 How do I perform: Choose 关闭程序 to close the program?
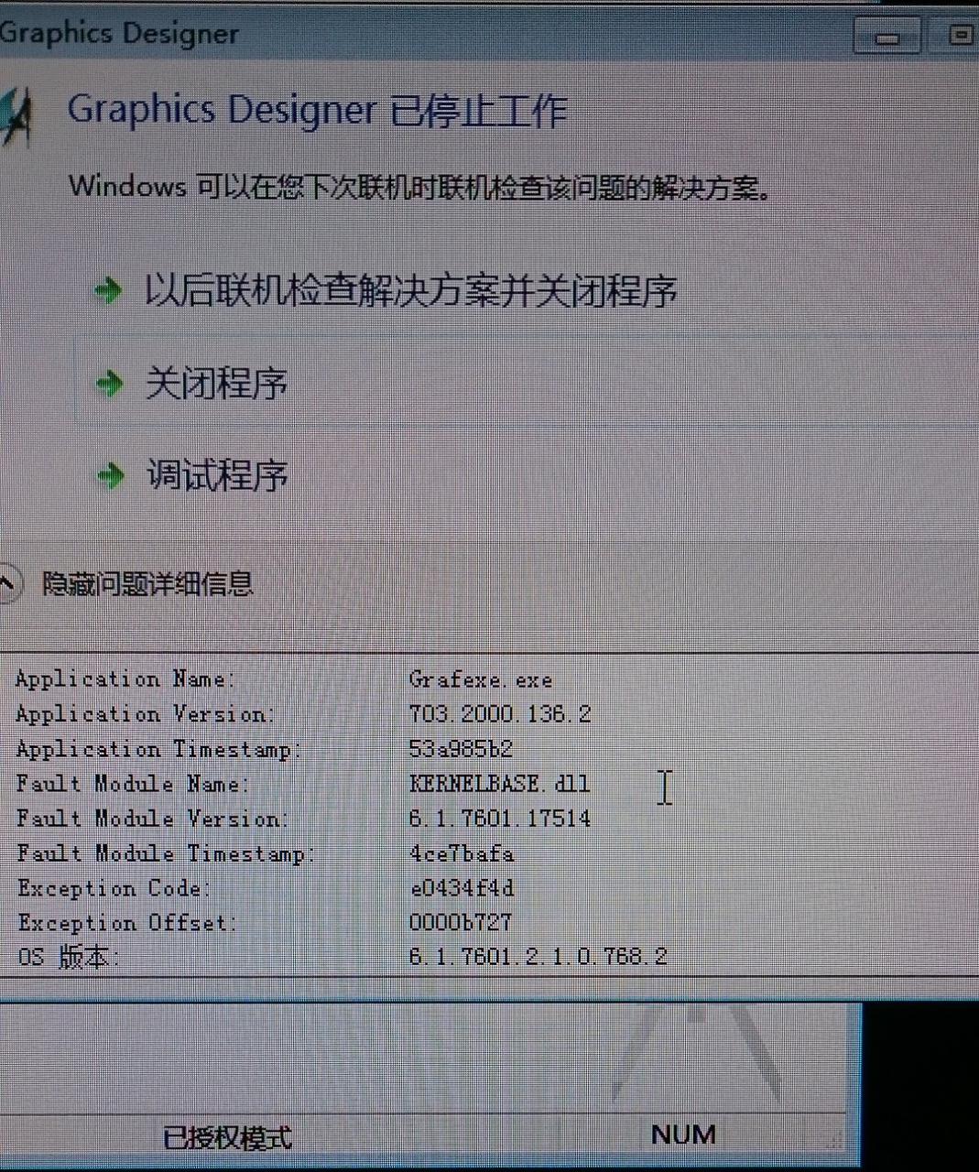pyautogui.click(x=216, y=383)
